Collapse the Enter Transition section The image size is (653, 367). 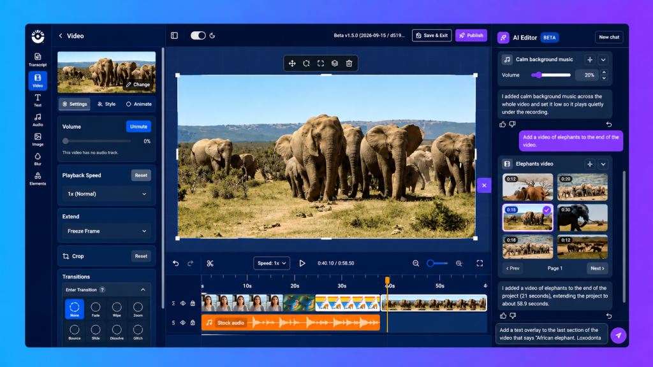[143, 290]
